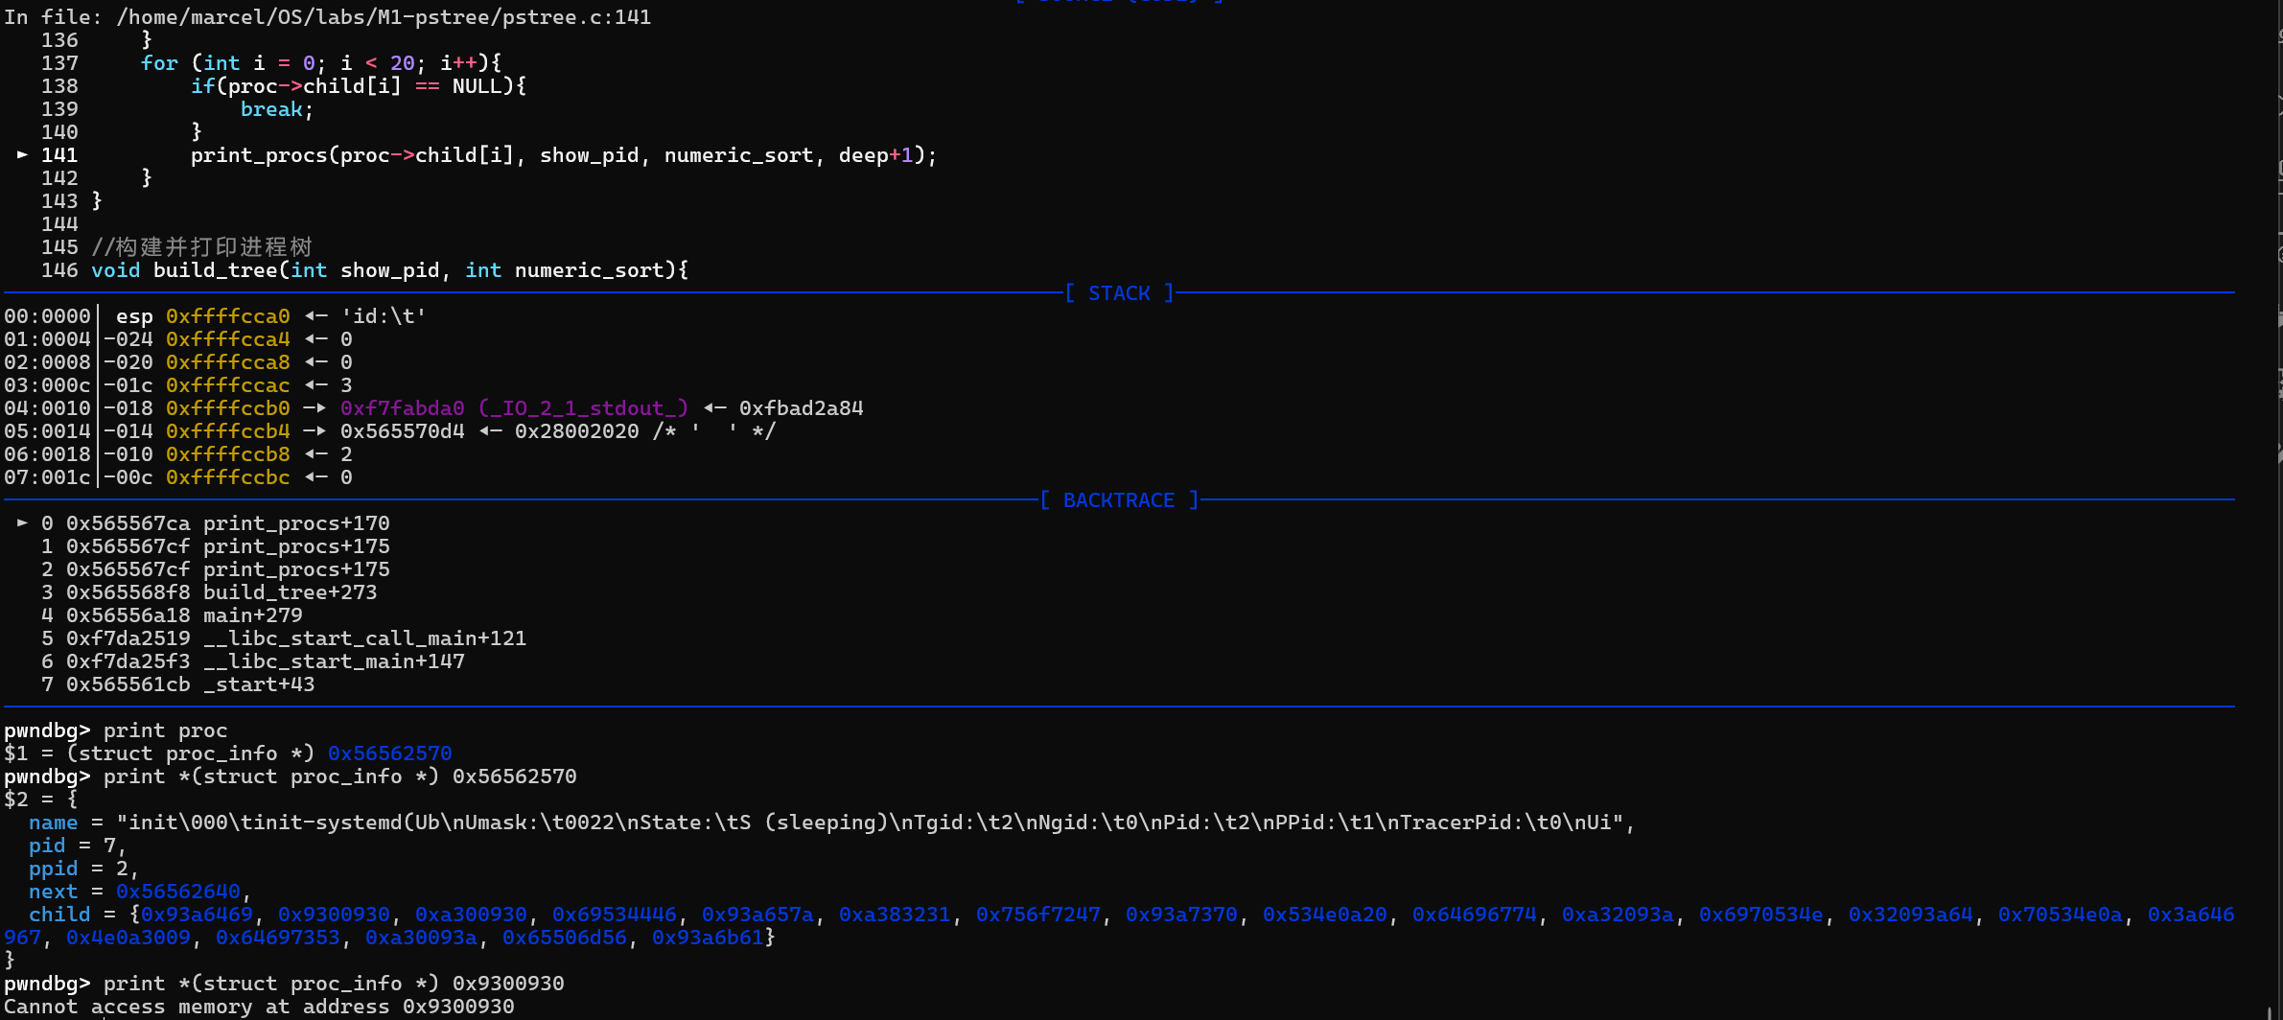Click the STACK section header

1119,293
